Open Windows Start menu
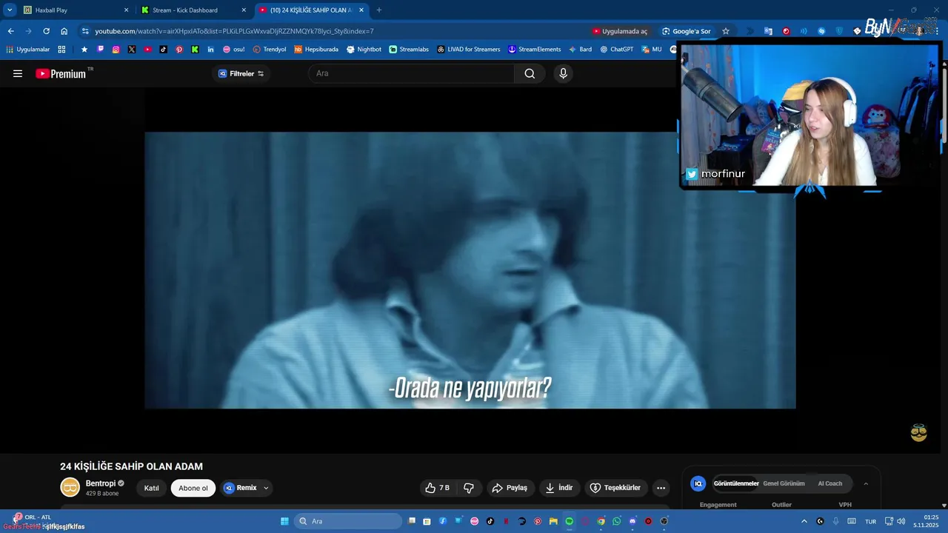Screen dimensions: 948x533 click(x=284, y=521)
